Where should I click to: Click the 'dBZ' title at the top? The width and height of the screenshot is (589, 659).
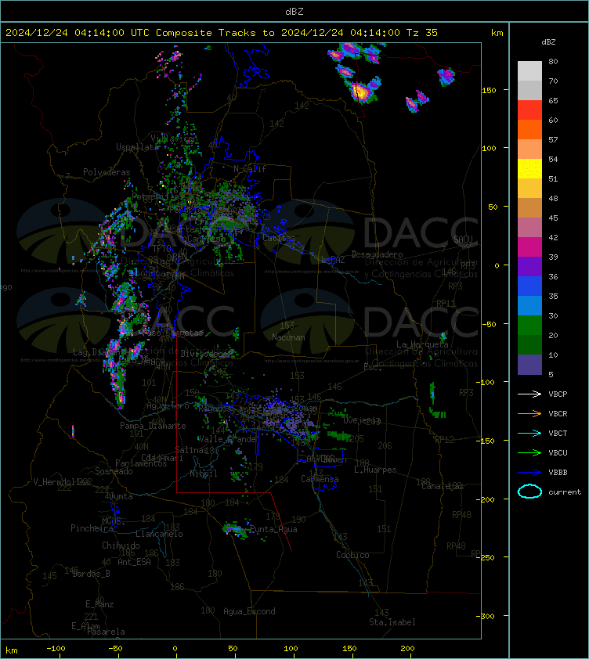[x=294, y=12]
